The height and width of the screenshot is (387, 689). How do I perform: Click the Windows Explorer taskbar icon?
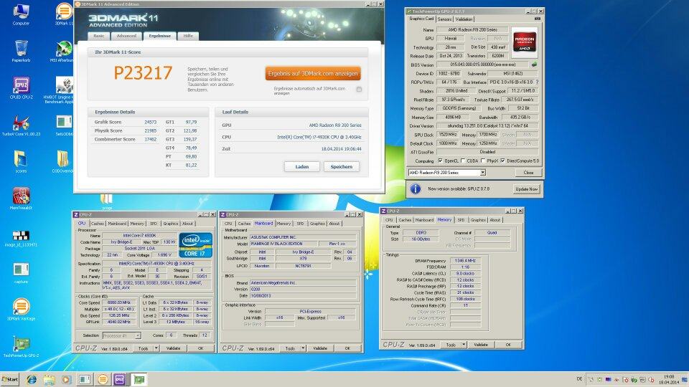coord(50,380)
